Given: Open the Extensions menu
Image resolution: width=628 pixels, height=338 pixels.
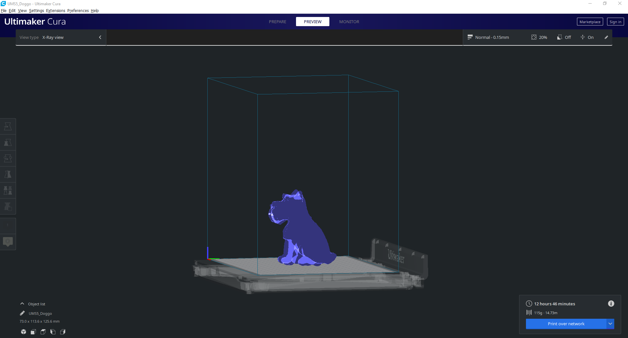Looking at the screenshot, I should point(55,10).
